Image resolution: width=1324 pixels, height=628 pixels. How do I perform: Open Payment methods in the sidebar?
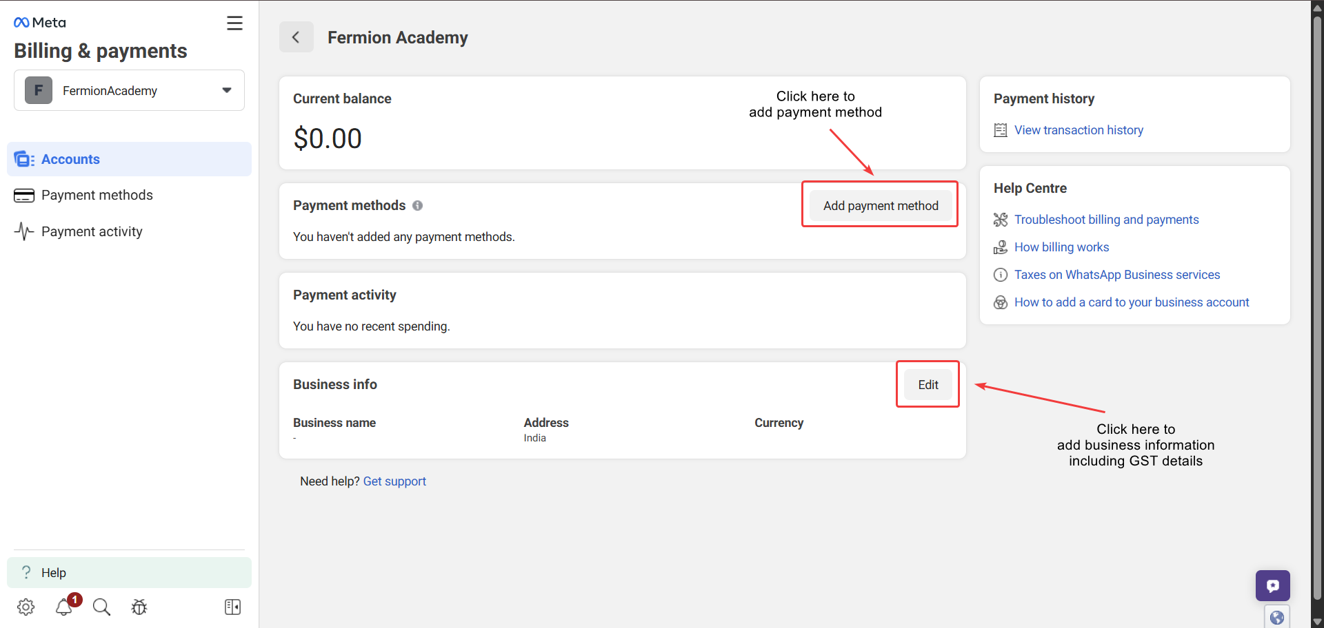(x=97, y=195)
